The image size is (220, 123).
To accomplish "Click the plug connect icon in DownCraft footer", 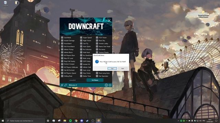I will pos(62,85).
